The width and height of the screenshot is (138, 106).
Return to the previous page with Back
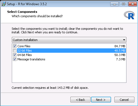[80, 100]
